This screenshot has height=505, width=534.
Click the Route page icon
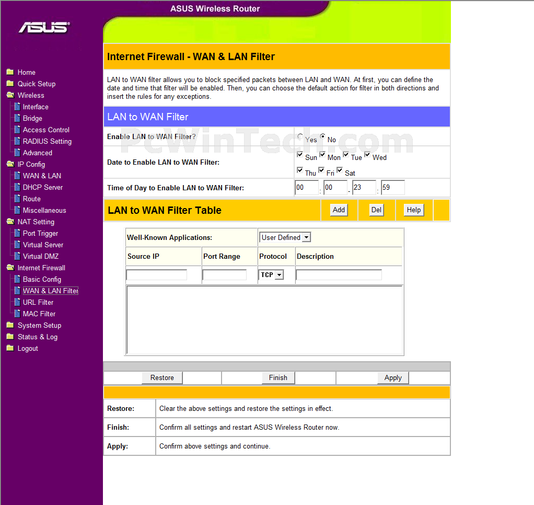click(x=17, y=199)
